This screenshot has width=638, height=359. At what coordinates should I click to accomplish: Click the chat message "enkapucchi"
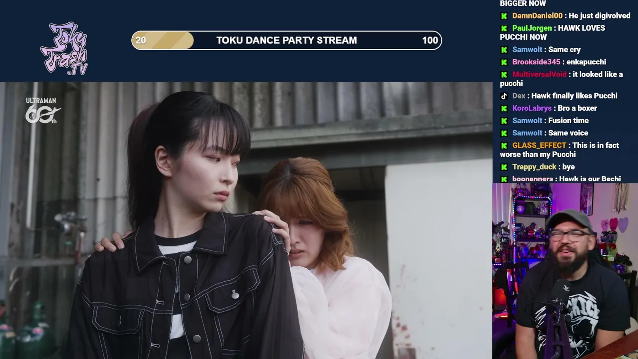point(586,62)
